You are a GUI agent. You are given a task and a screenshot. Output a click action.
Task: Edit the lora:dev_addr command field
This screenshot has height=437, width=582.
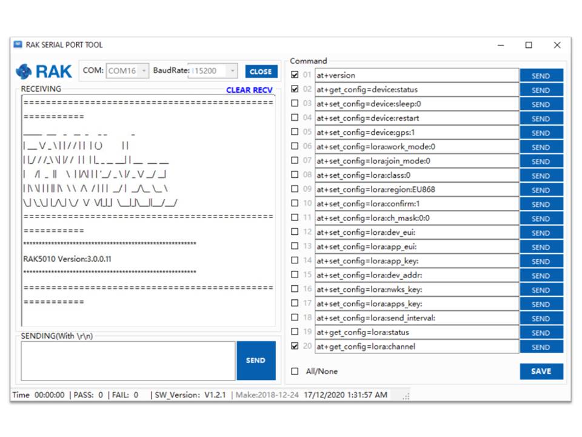pyautogui.click(x=417, y=275)
